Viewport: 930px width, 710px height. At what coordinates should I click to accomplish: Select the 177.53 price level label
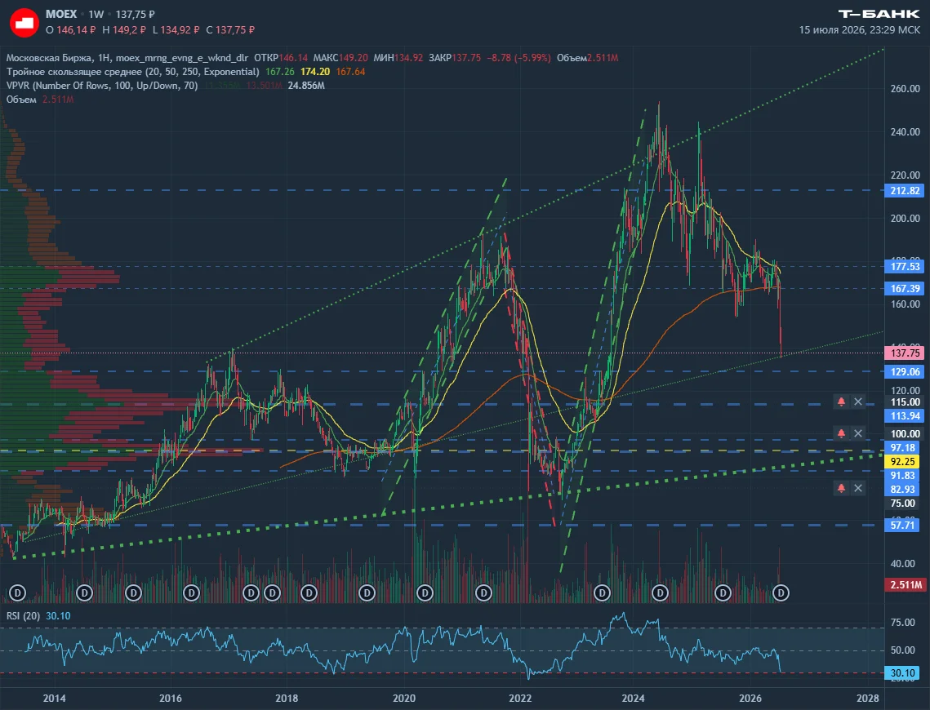coord(905,267)
